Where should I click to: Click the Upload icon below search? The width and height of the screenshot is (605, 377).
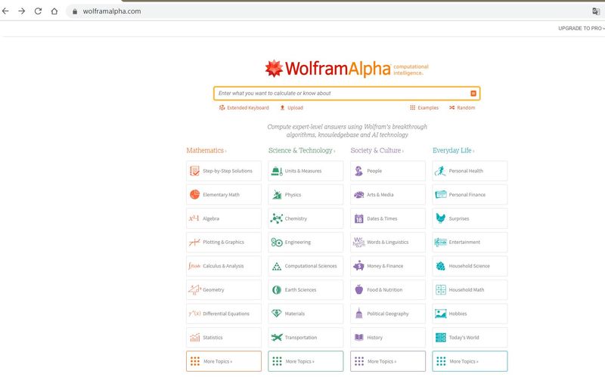click(x=282, y=108)
